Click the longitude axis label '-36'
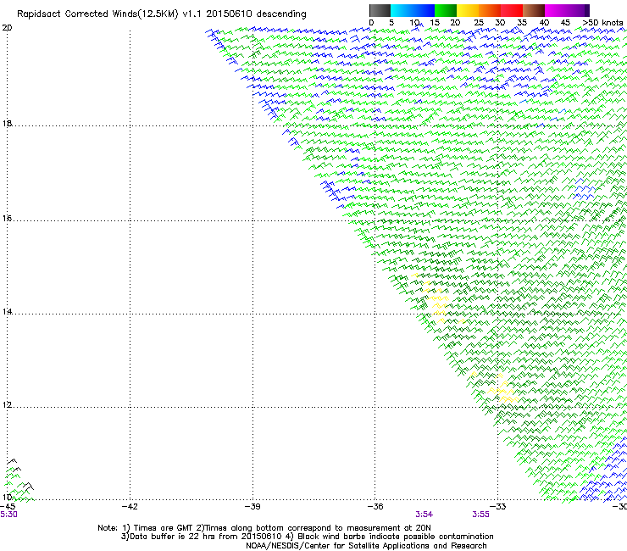The width and height of the screenshot is (627, 551). (375, 507)
